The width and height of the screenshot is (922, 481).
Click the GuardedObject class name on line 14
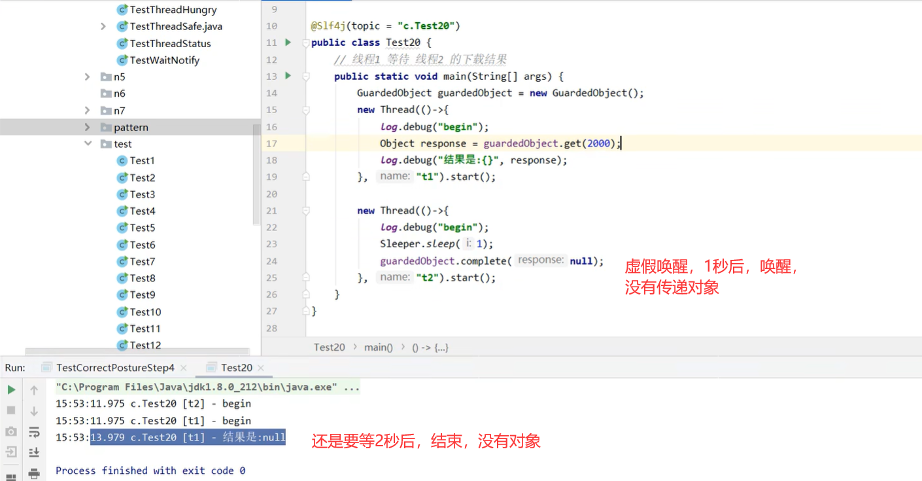[x=394, y=93]
